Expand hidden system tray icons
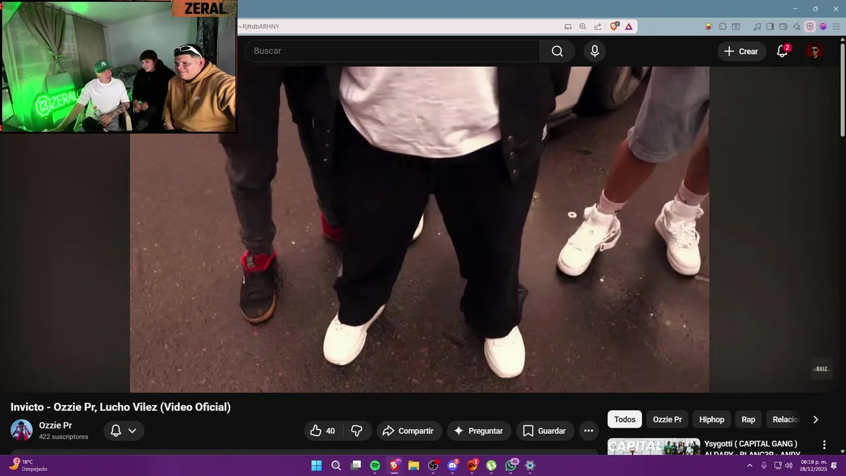 click(x=750, y=465)
